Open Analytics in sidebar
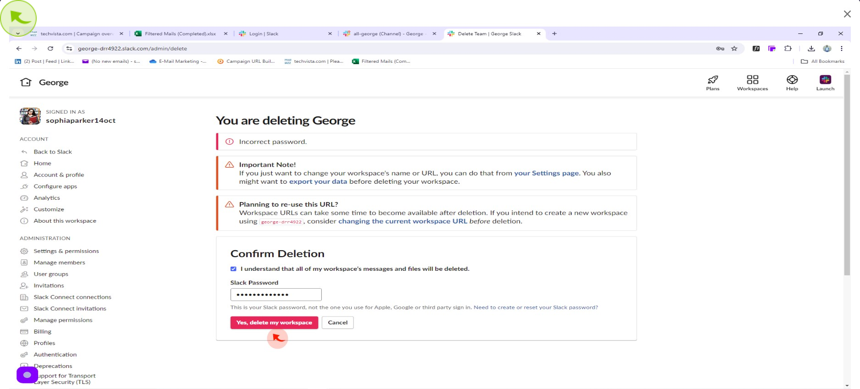The height and width of the screenshot is (389, 860). [x=47, y=197]
